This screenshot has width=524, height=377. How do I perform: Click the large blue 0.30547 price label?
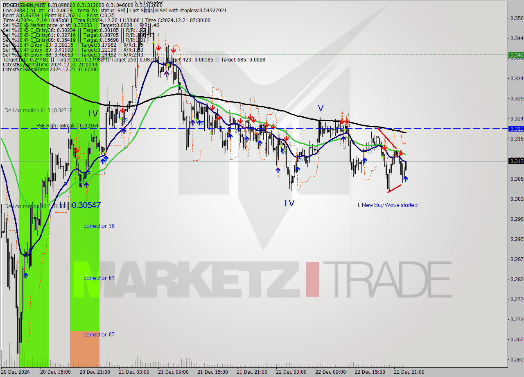click(86, 205)
